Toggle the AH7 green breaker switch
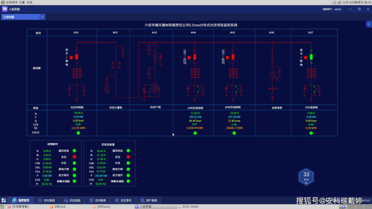 point(311,57)
